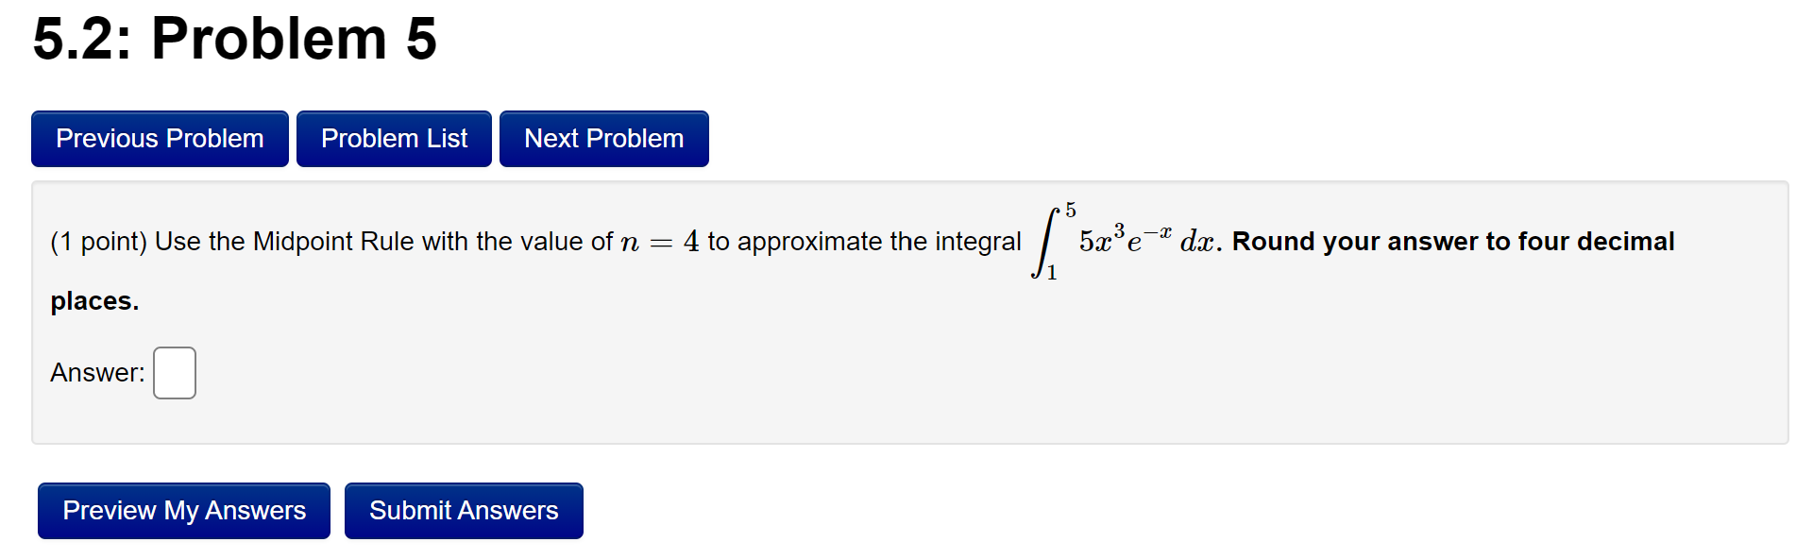Focus the answer box next to Answer label
Image resolution: width=1813 pixels, height=559 pixels.
click(x=175, y=372)
